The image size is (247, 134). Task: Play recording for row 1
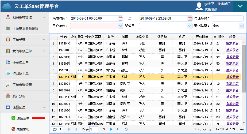pyautogui.click(x=232, y=43)
